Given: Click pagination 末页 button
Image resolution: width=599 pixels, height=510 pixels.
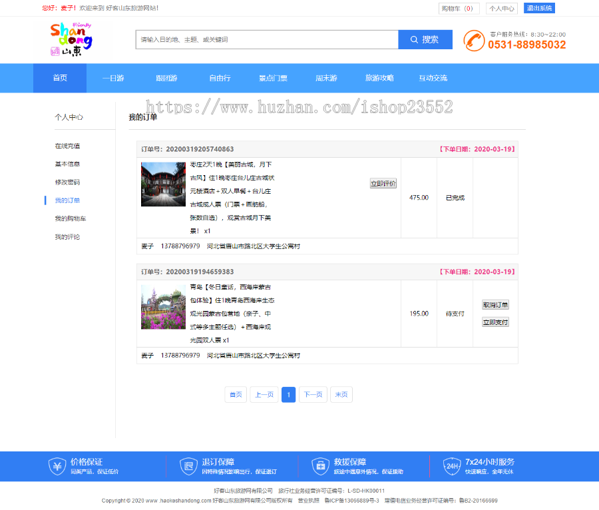Looking at the screenshot, I should point(341,395).
